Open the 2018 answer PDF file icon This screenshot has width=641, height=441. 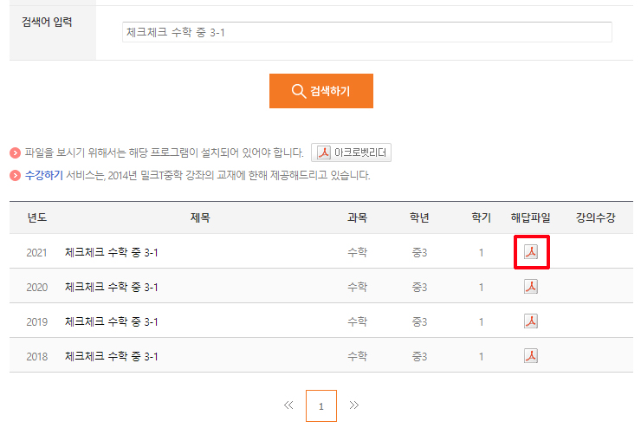pyautogui.click(x=531, y=356)
